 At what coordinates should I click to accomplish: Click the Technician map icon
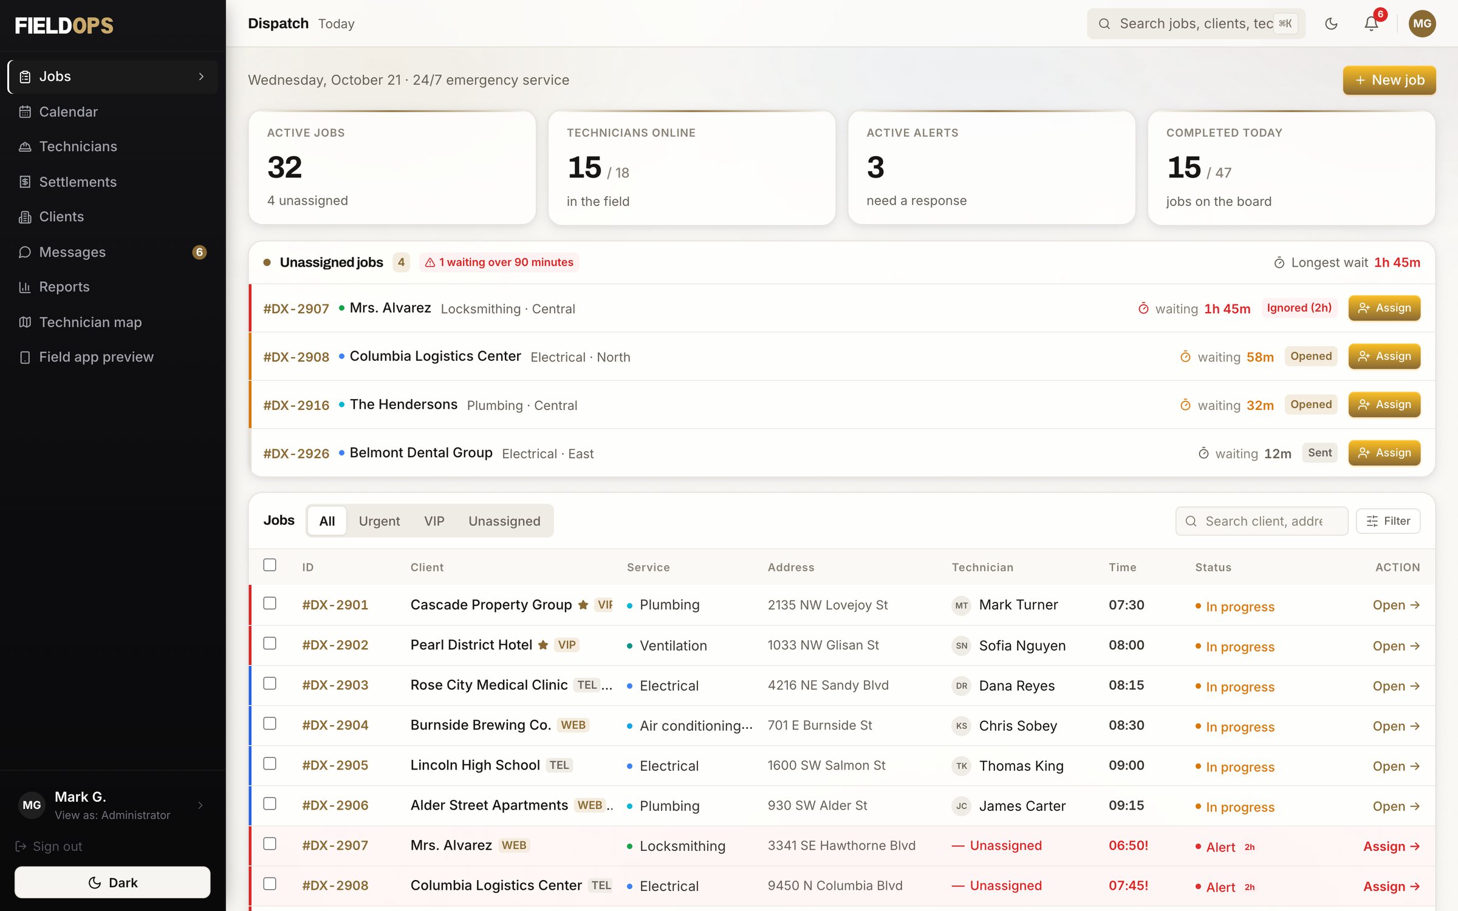click(25, 322)
